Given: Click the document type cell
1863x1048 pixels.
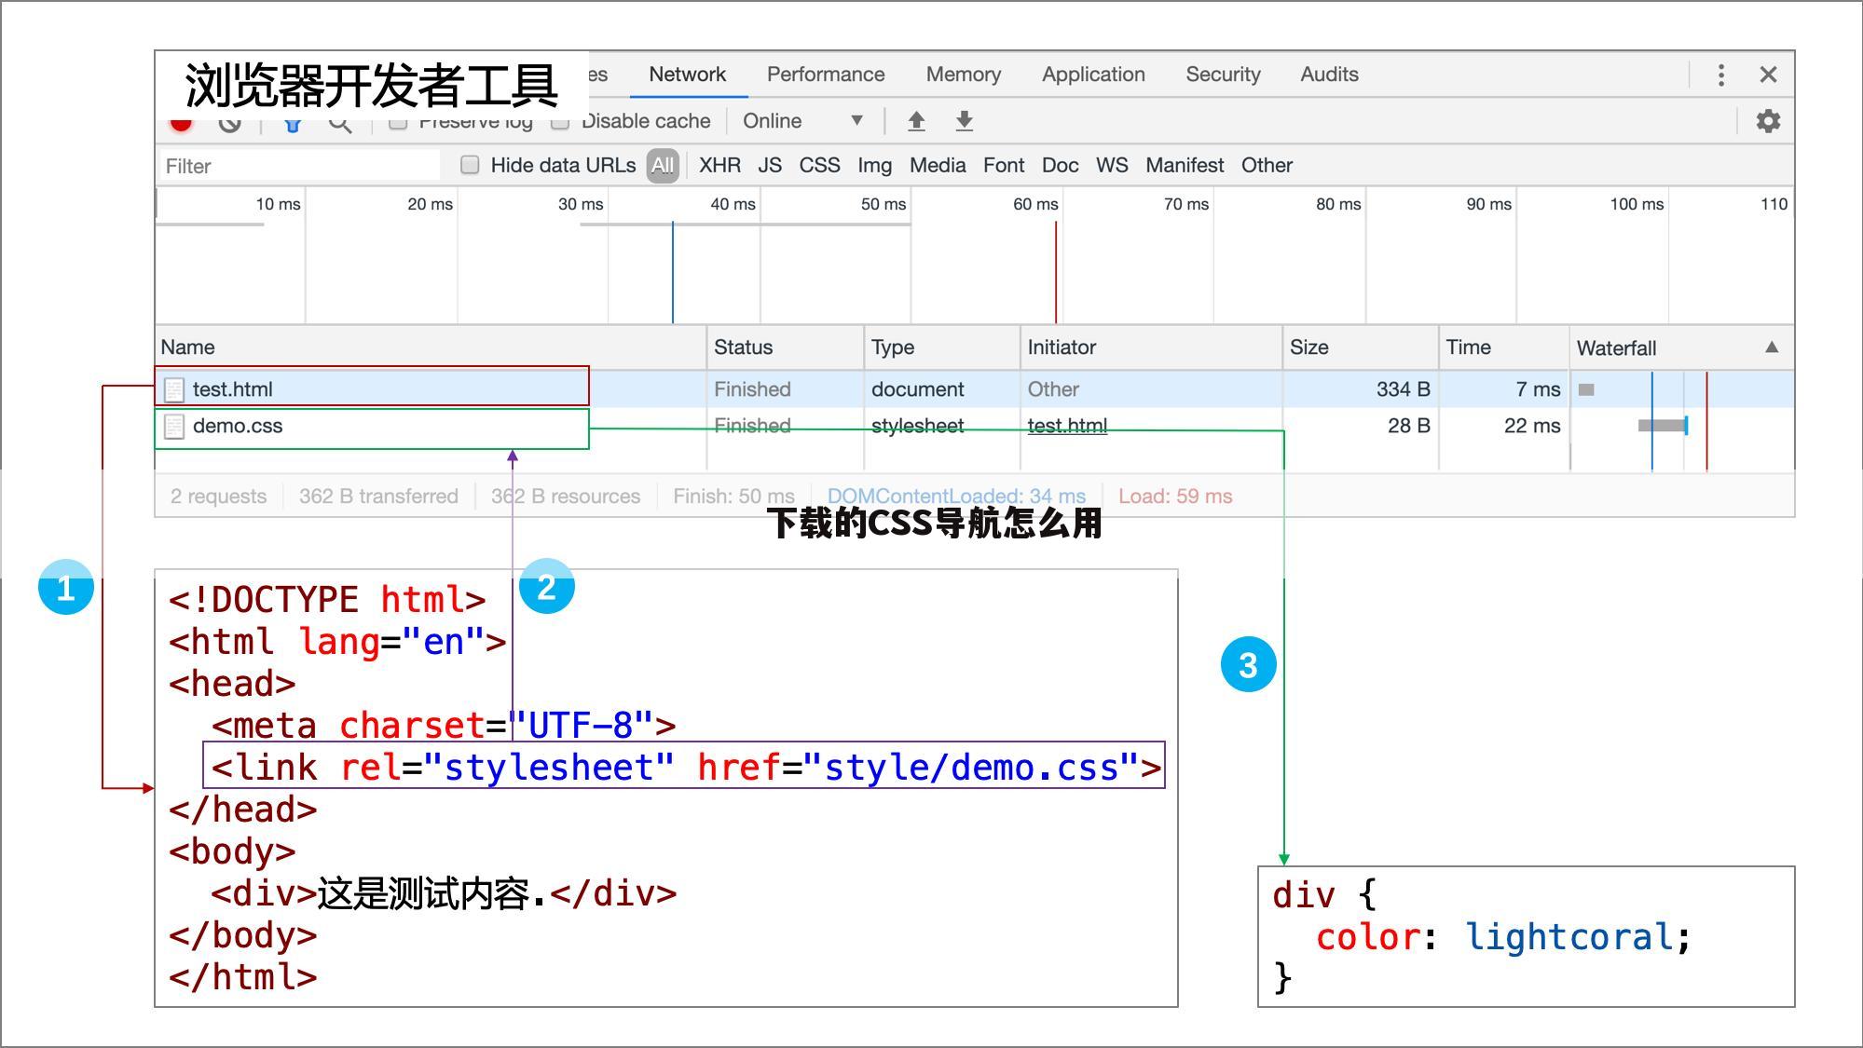Looking at the screenshot, I should 917,389.
